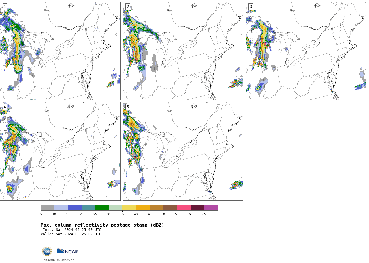369x263 pixels.
Task: Click the ensemble.ucar.edu text
Action: [60, 260]
